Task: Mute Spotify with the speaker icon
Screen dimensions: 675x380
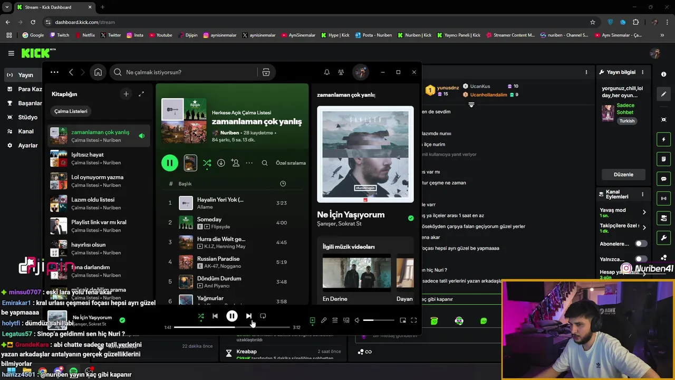Action: pyautogui.click(x=357, y=320)
